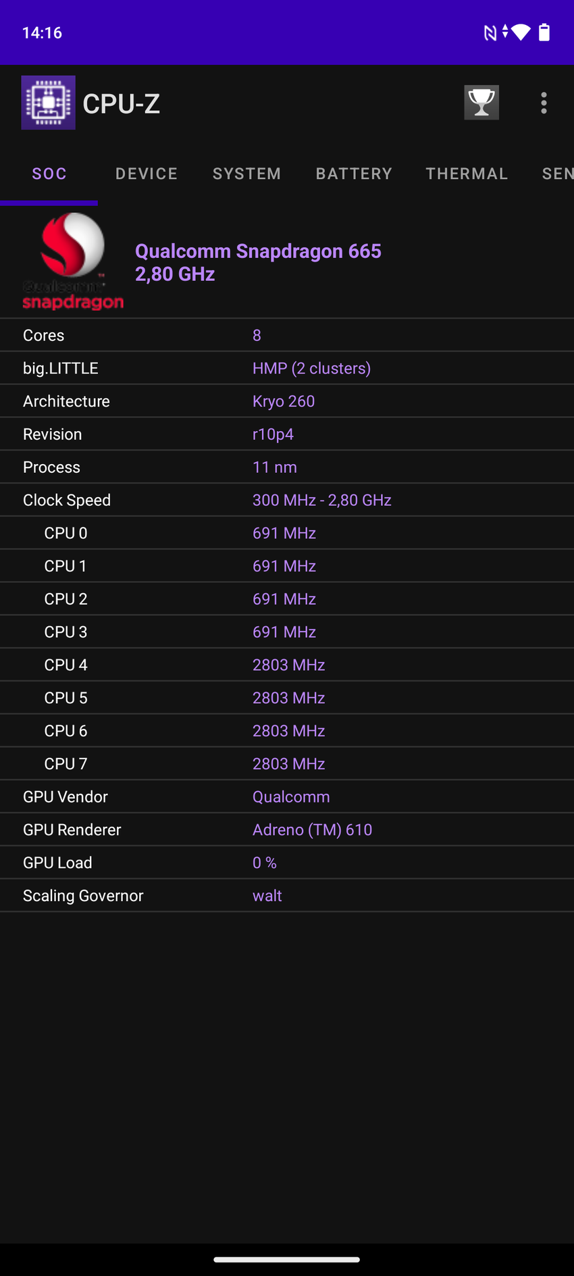
Task: Switch to the DEVICE tab
Action: click(x=147, y=174)
